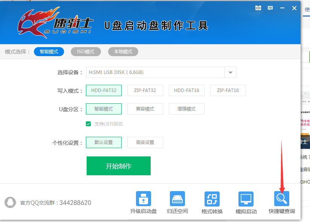
Task: Select HDD-FAT16 write mode
Action: [x=186, y=90]
